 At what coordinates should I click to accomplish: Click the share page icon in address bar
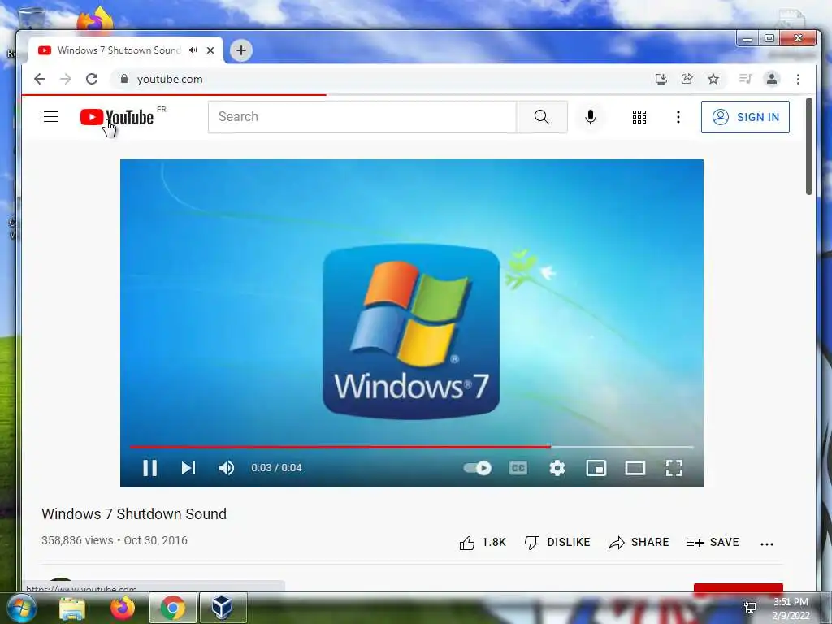pyautogui.click(x=687, y=79)
